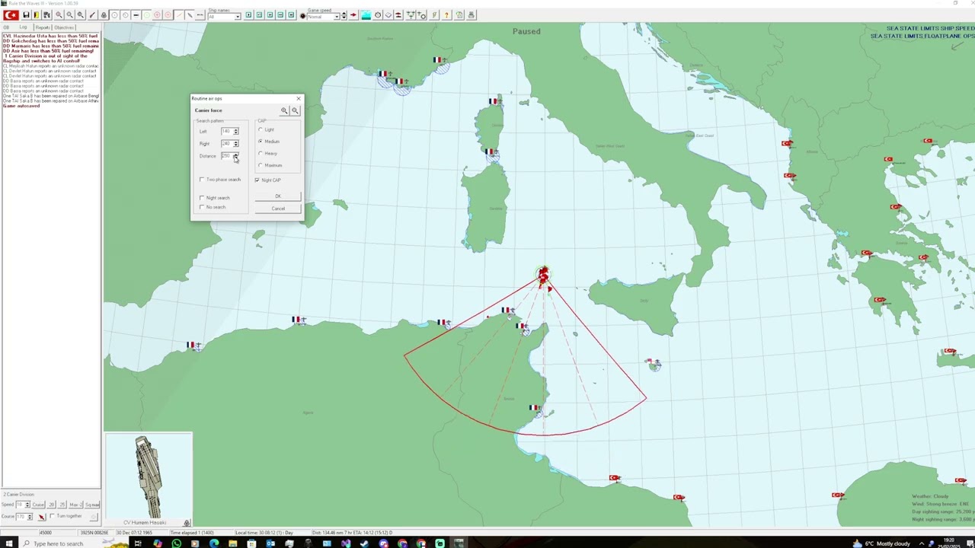Click the save game disk icon
Screen dimensions: 975x548
click(x=26, y=15)
